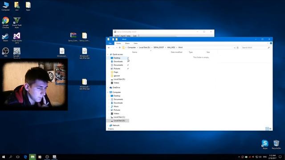Refresh the current Explorer folder
This screenshot has height=160, width=285.
click(x=237, y=48)
